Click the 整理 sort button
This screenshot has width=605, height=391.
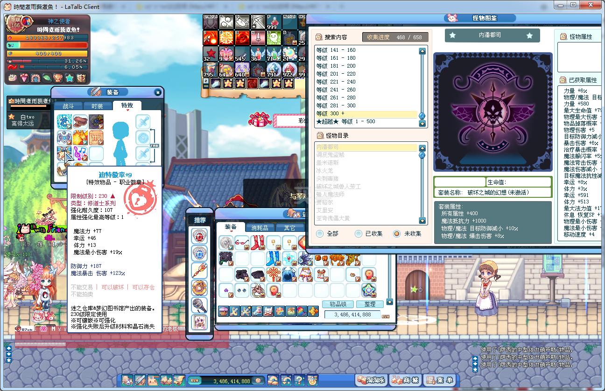pyautogui.click(x=370, y=304)
